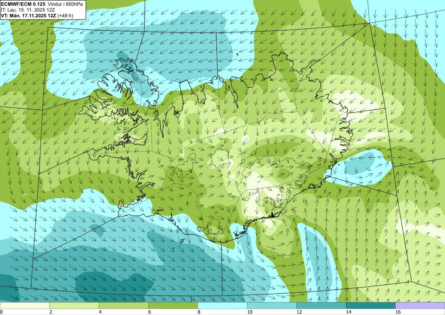Click the 14–16 dark teal legend swatch
Screen dimensions: 445x315
click(x=371, y=306)
